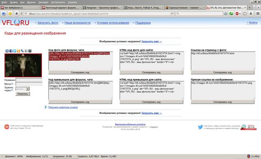Viewport: 261px width, 159px height.
Task: Click the Войти login link
Action: pyautogui.click(x=253, y=23)
